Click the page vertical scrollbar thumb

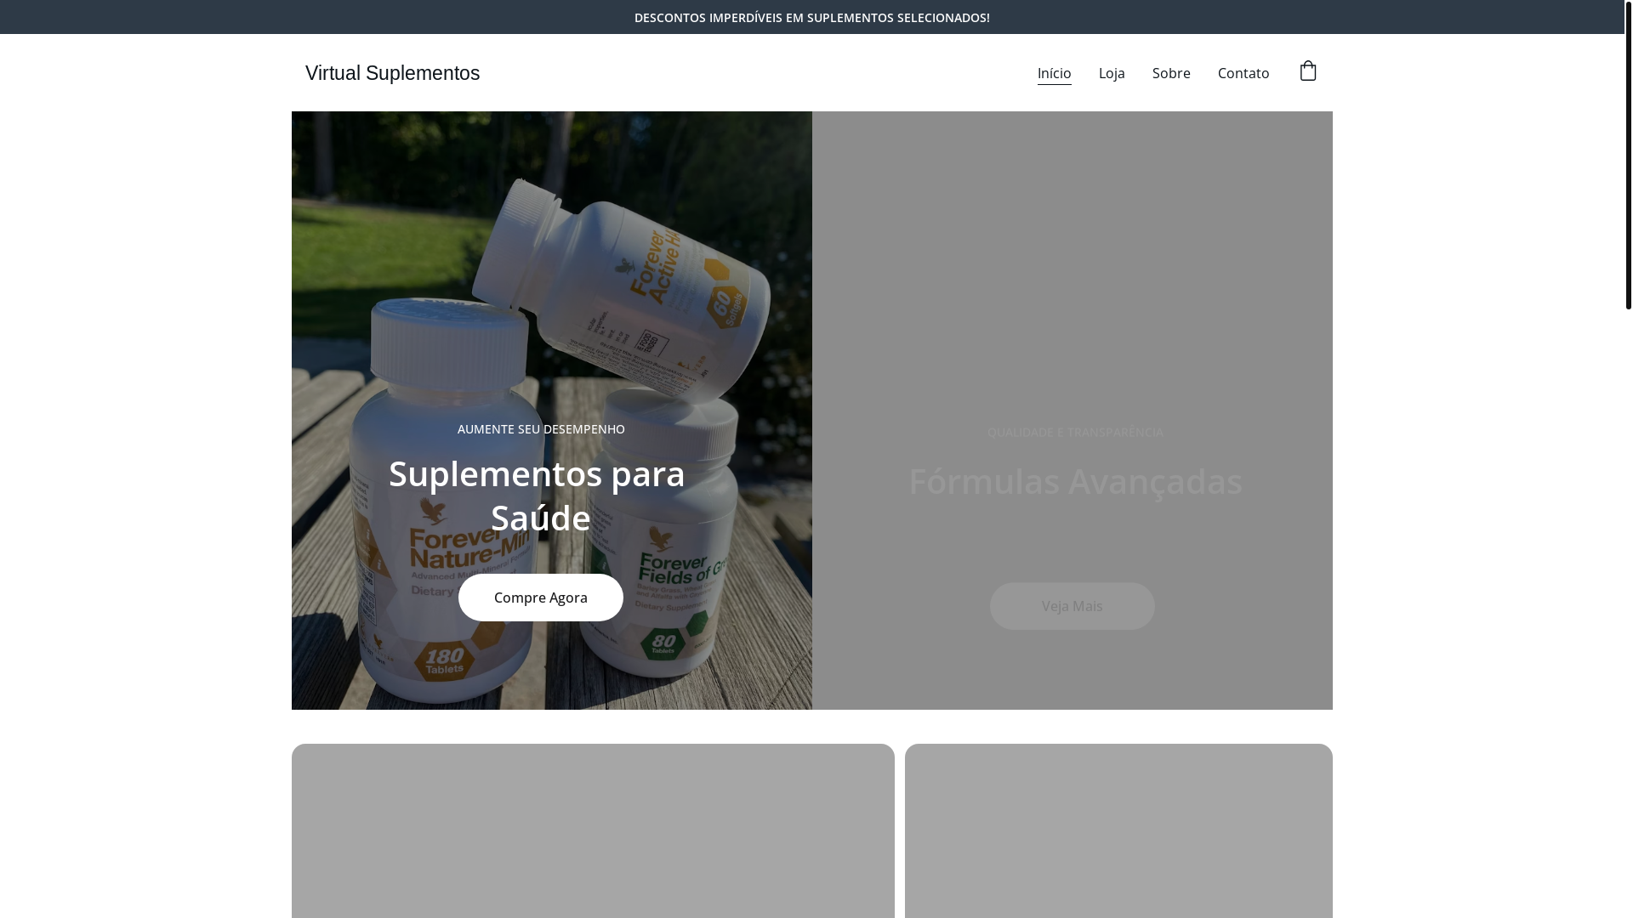[x=1628, y=155]
